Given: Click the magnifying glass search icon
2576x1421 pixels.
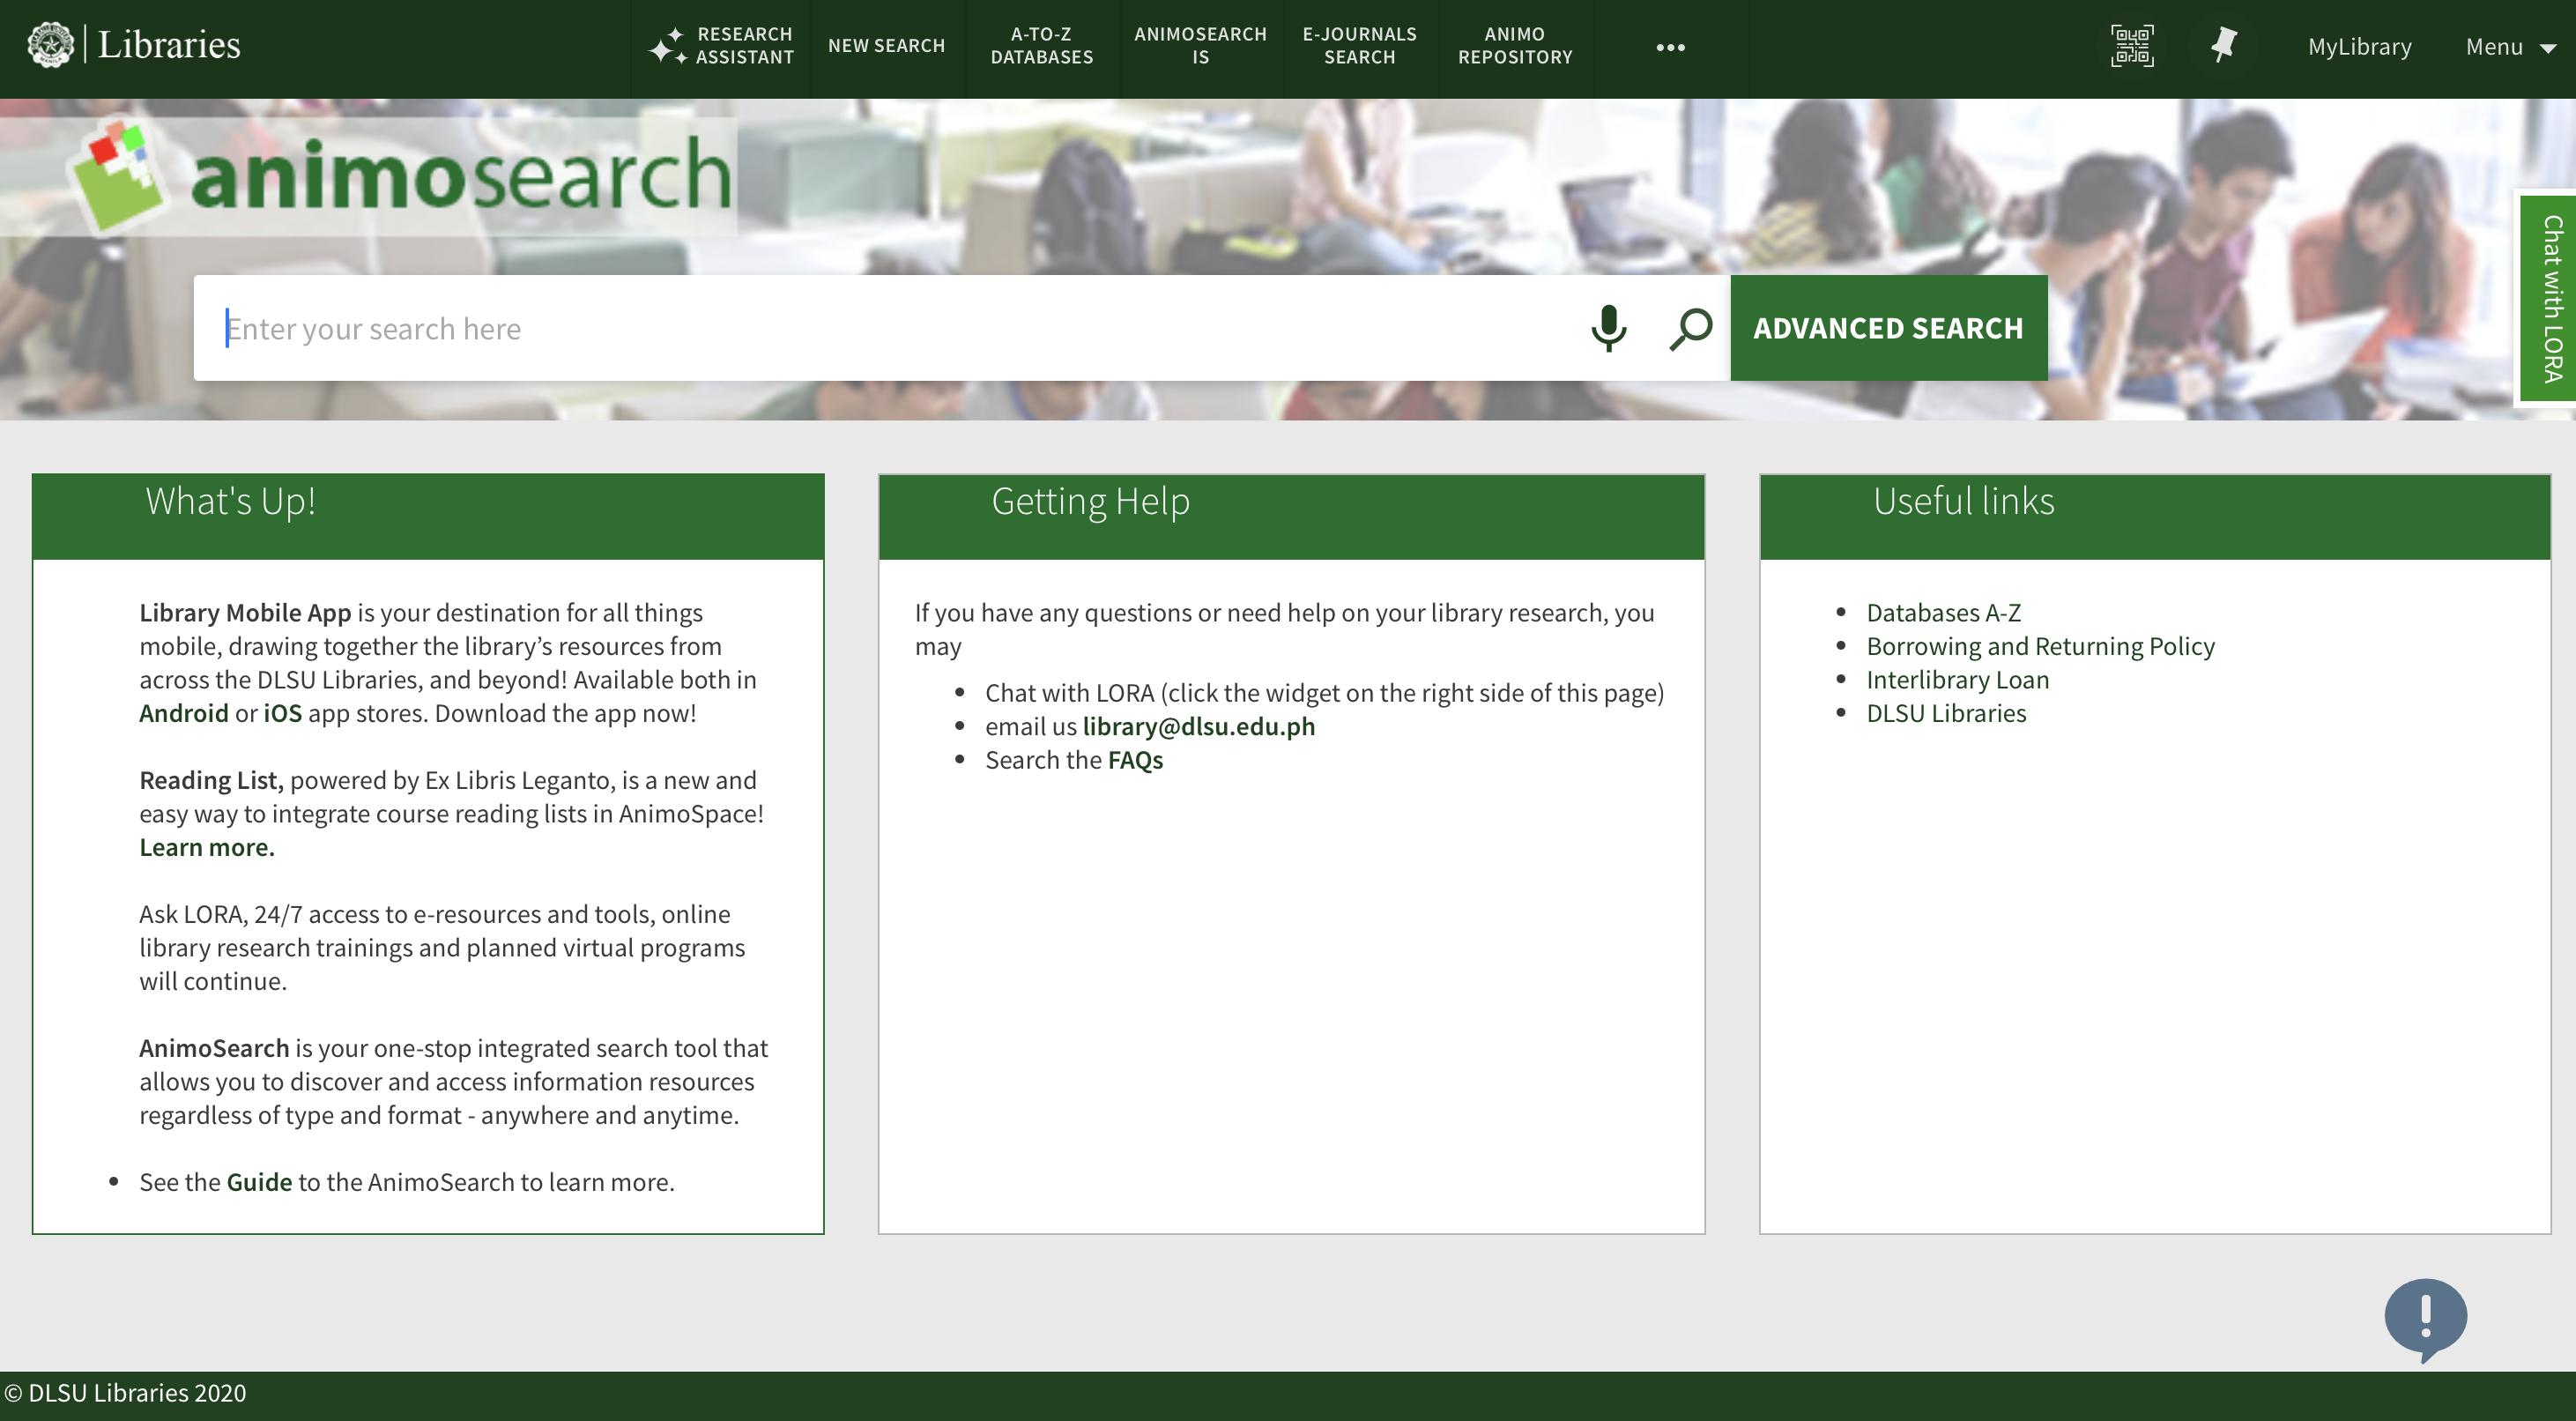Looking at the screenshot, I should pyautogui.click(x=1690, y=328).
